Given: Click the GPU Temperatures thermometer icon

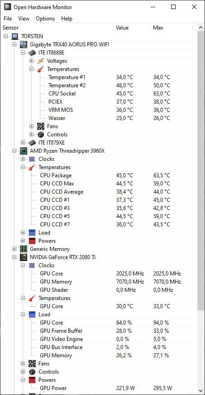Looking at the screenshot, I should pos(32,298).
